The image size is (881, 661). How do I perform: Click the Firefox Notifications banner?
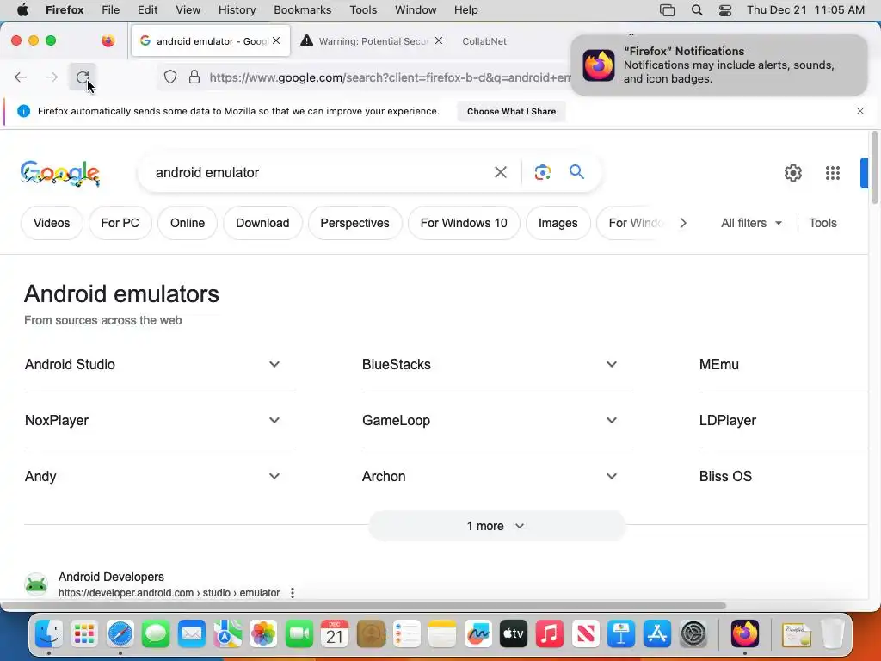(x=719, y=65)
